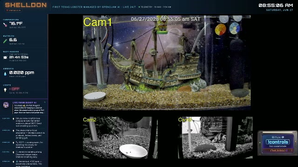Click the 08:55:06 AM clock
The width and height of the screenshot is (298, 167).
(276, 6)
